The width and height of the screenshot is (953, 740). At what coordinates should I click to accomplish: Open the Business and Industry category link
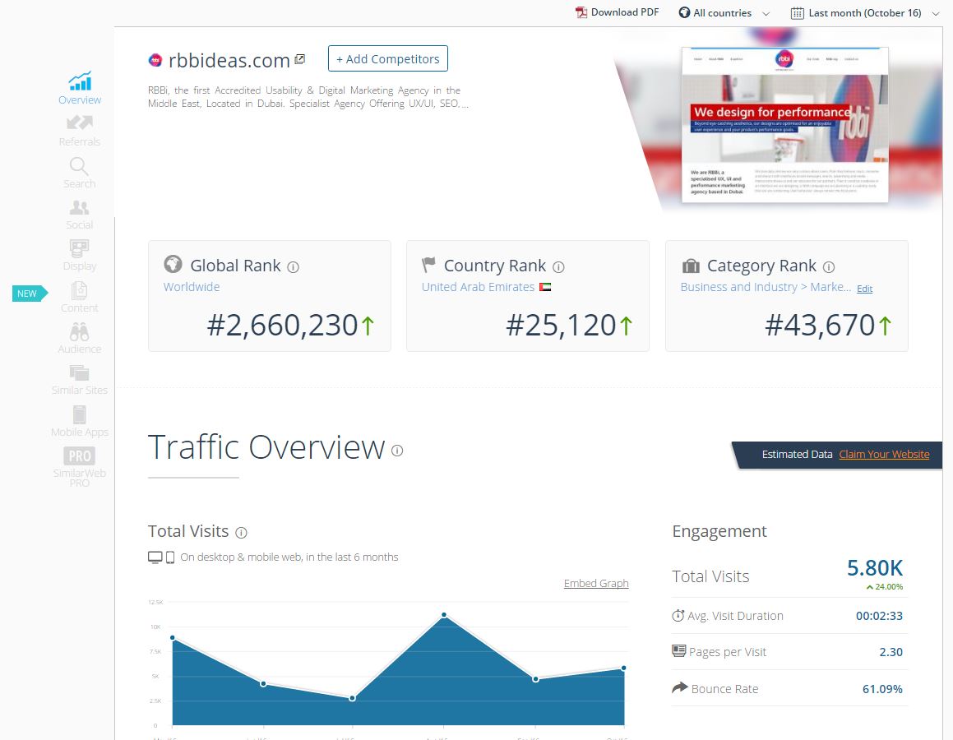tap(766, 287)
